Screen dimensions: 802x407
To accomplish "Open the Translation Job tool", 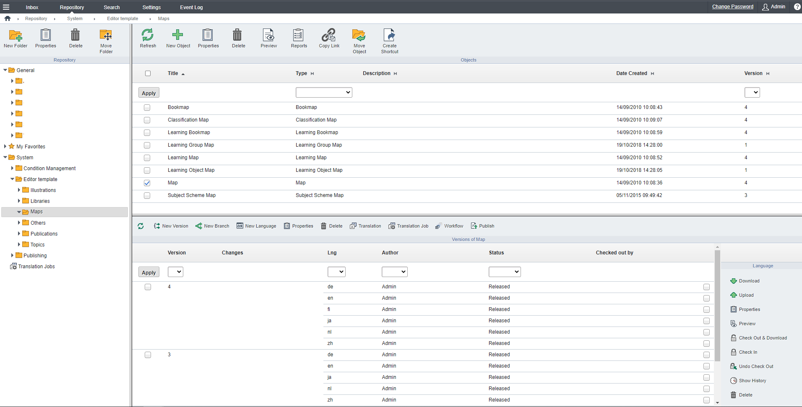I will point(408,226).
